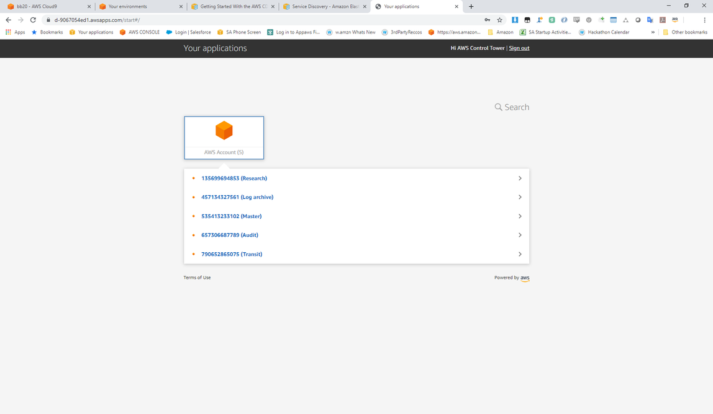
Task: Expand the Audit account row chevron
Action: (520, 235)
